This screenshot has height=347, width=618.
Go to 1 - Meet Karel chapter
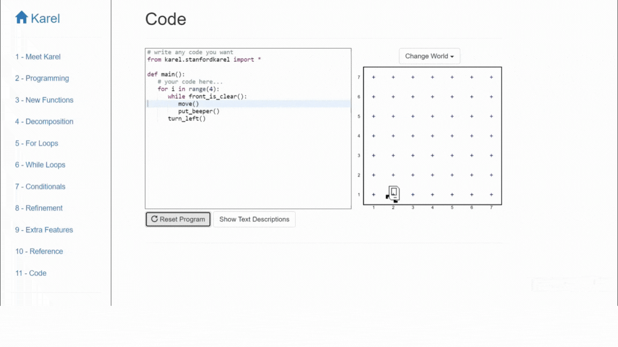pos(38,57)
